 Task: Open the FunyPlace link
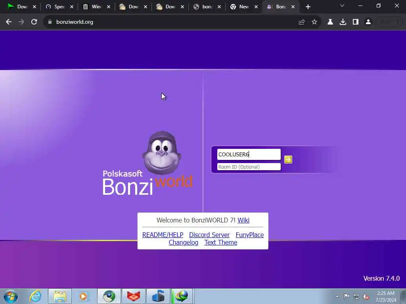pos(250,235)
